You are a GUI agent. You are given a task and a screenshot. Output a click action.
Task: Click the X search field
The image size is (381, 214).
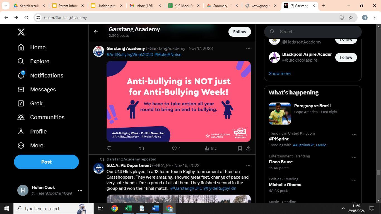coord(313,32)
